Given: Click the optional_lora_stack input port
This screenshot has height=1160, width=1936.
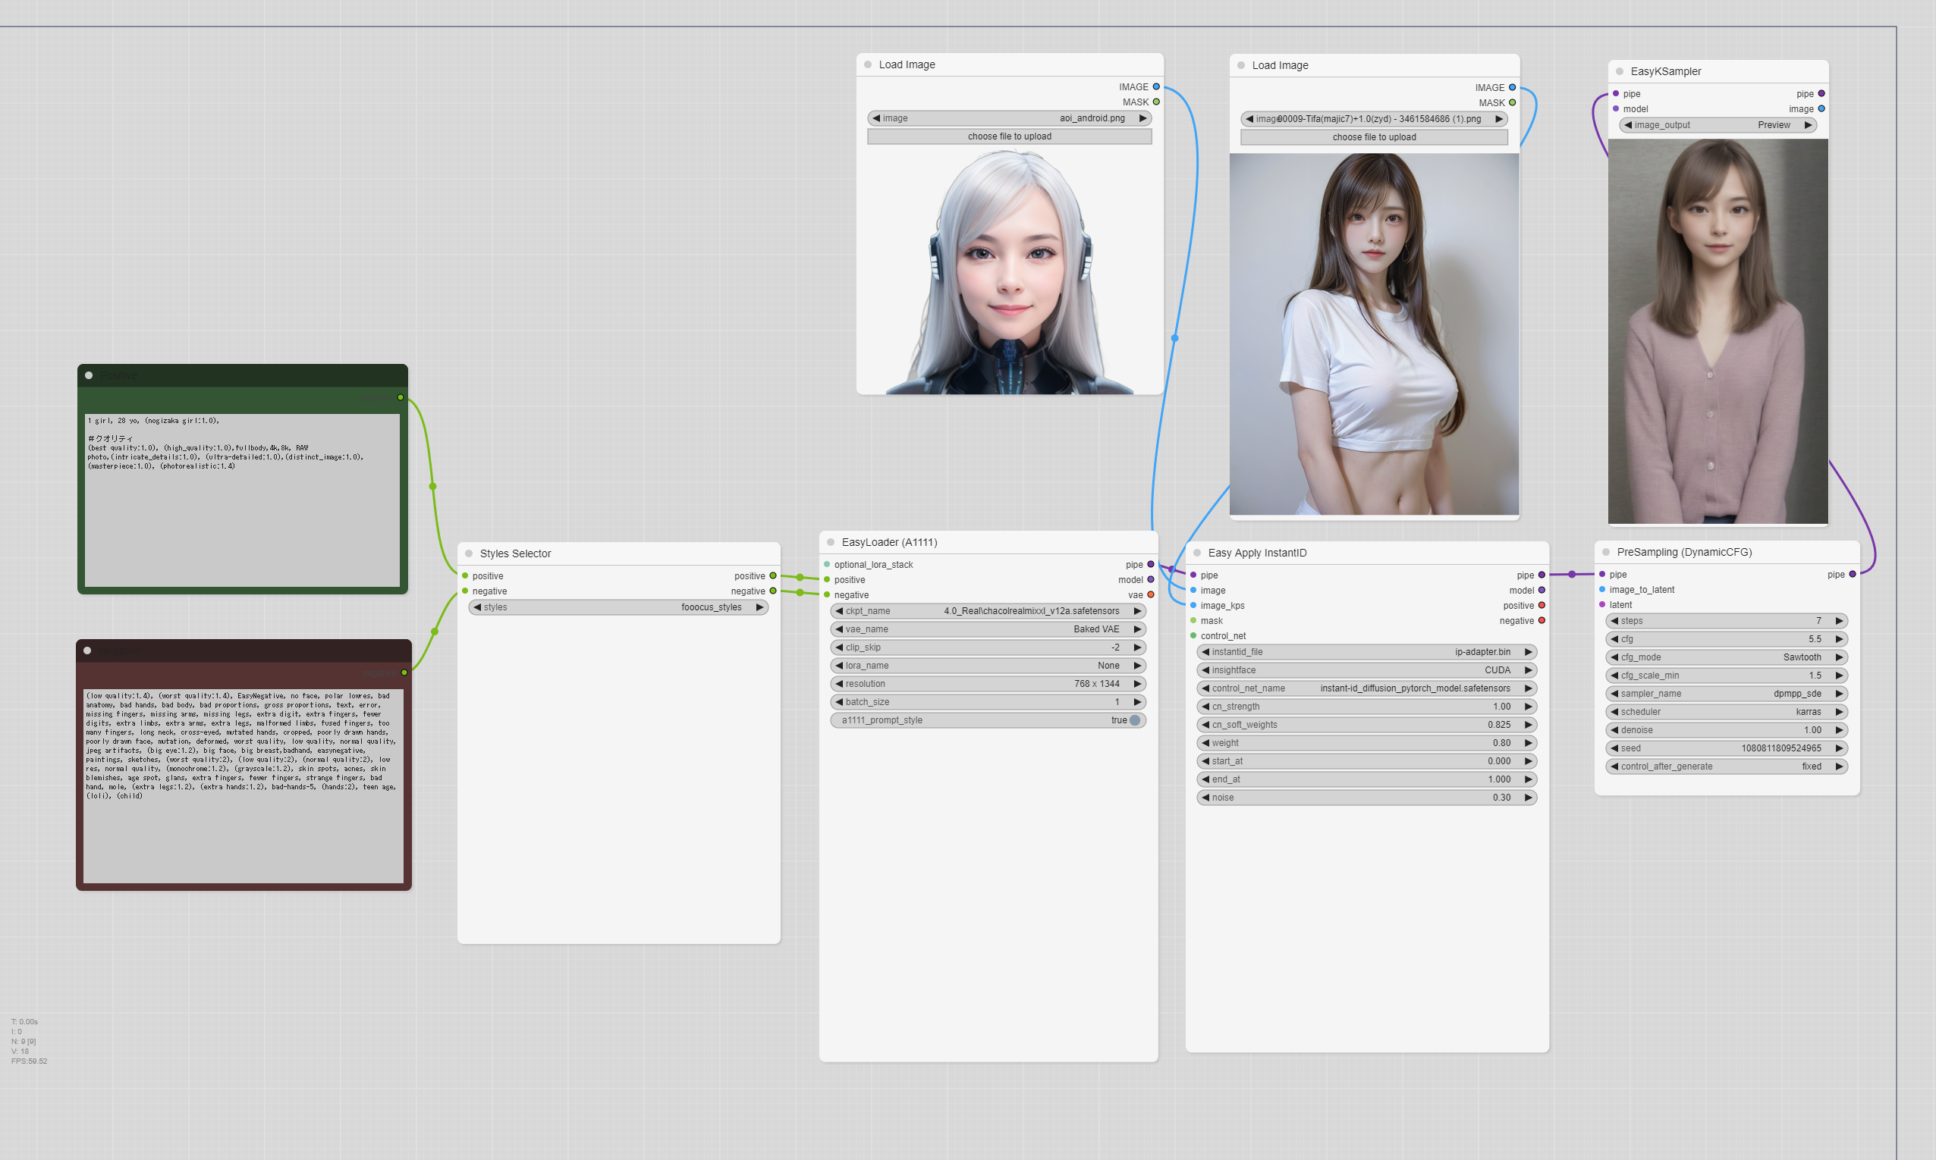Looking at the screenshot, I should 826,564.
